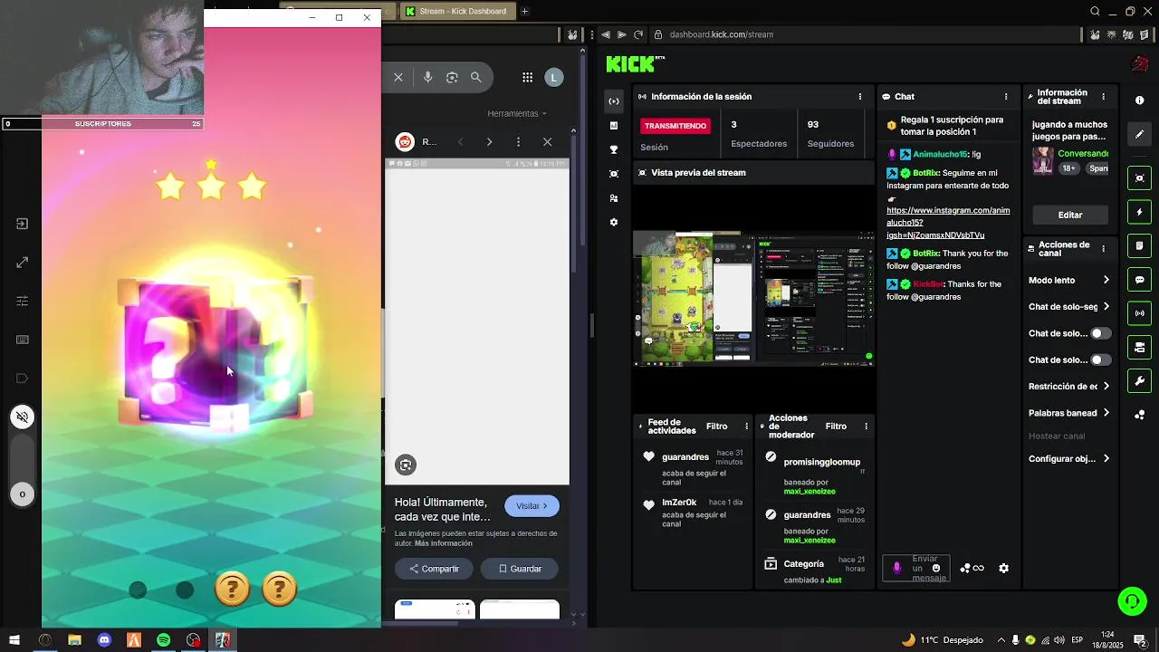
Task: Toggle the first Chat de solo switch
Action: pos(1100,333)
